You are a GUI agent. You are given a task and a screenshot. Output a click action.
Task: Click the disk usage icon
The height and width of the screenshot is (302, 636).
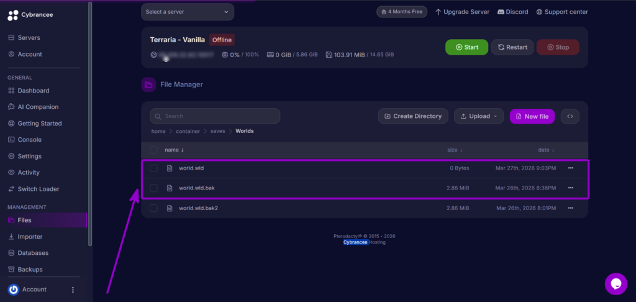pyautogui.click(x=329, y=55)
